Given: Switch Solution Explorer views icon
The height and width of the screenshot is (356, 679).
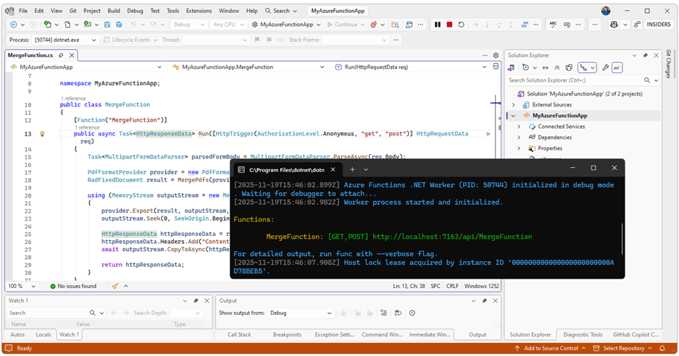Looking at the screenshot, I should click(512, 67).
